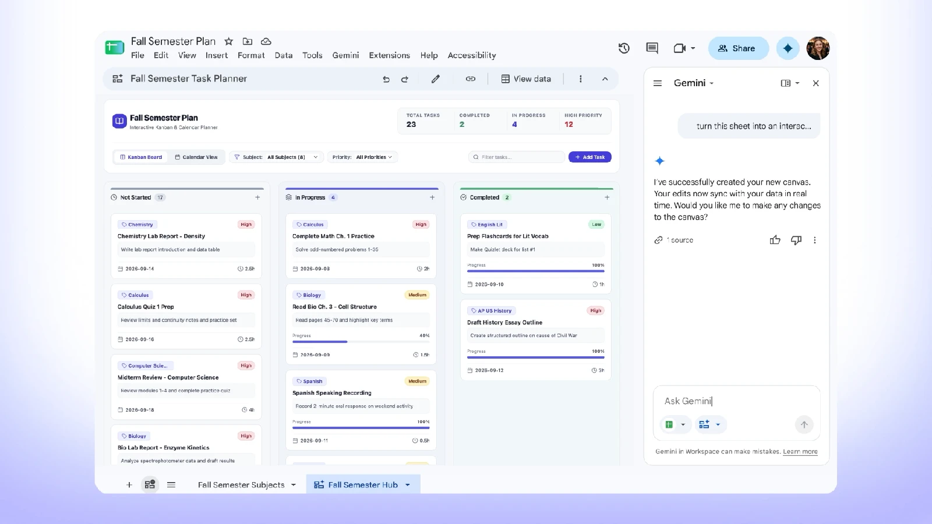Open Fall Semester Subjects tab dropdown arrow

(294, 484)
